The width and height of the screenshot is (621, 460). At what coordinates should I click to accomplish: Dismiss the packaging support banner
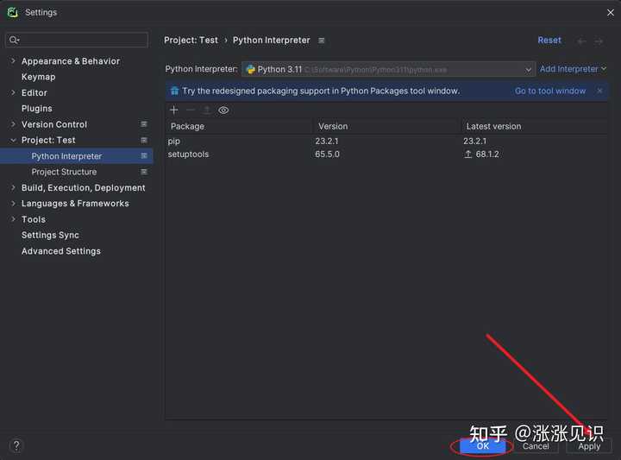coord(599,91)
